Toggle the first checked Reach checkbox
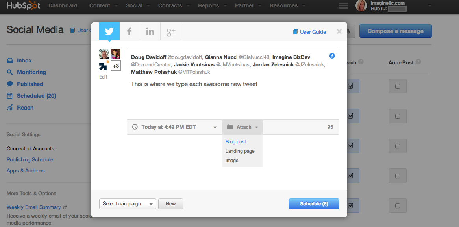 (x=351, y=86)
